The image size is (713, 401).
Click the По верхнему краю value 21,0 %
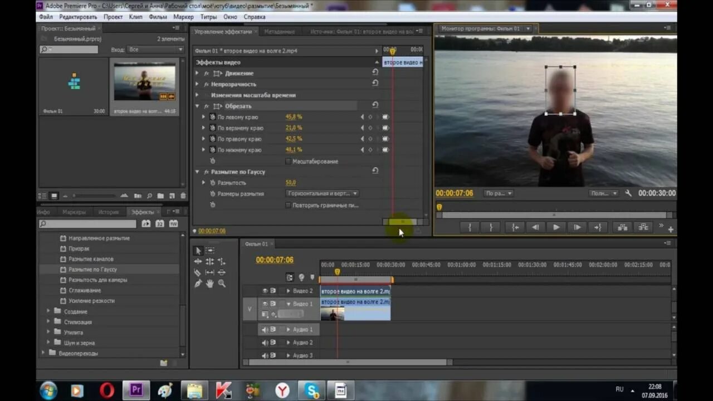coord(294,128)
